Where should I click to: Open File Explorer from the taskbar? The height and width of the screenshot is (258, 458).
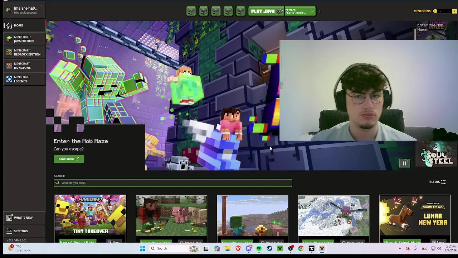pyautogui.click(x=228, y=249)
